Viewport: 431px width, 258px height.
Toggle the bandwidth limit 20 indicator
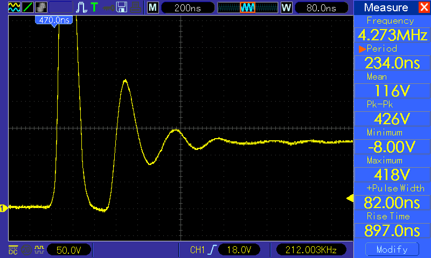coord(26,250)
